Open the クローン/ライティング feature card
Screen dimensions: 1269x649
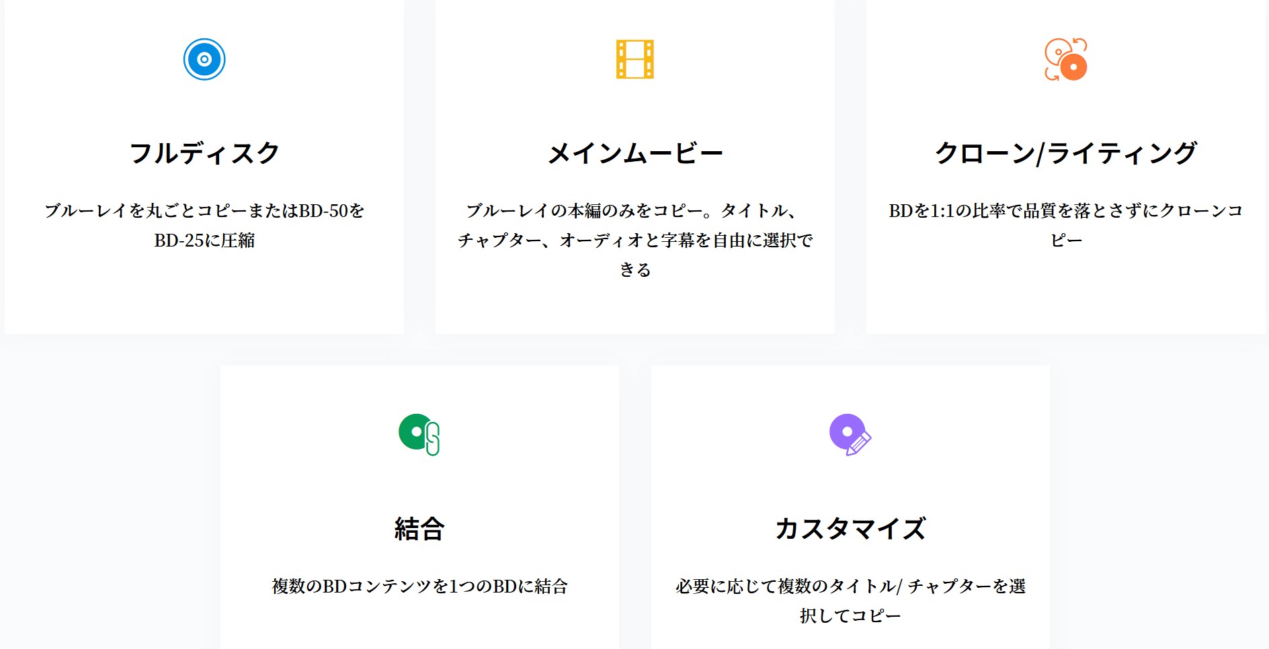point(1066,166)
